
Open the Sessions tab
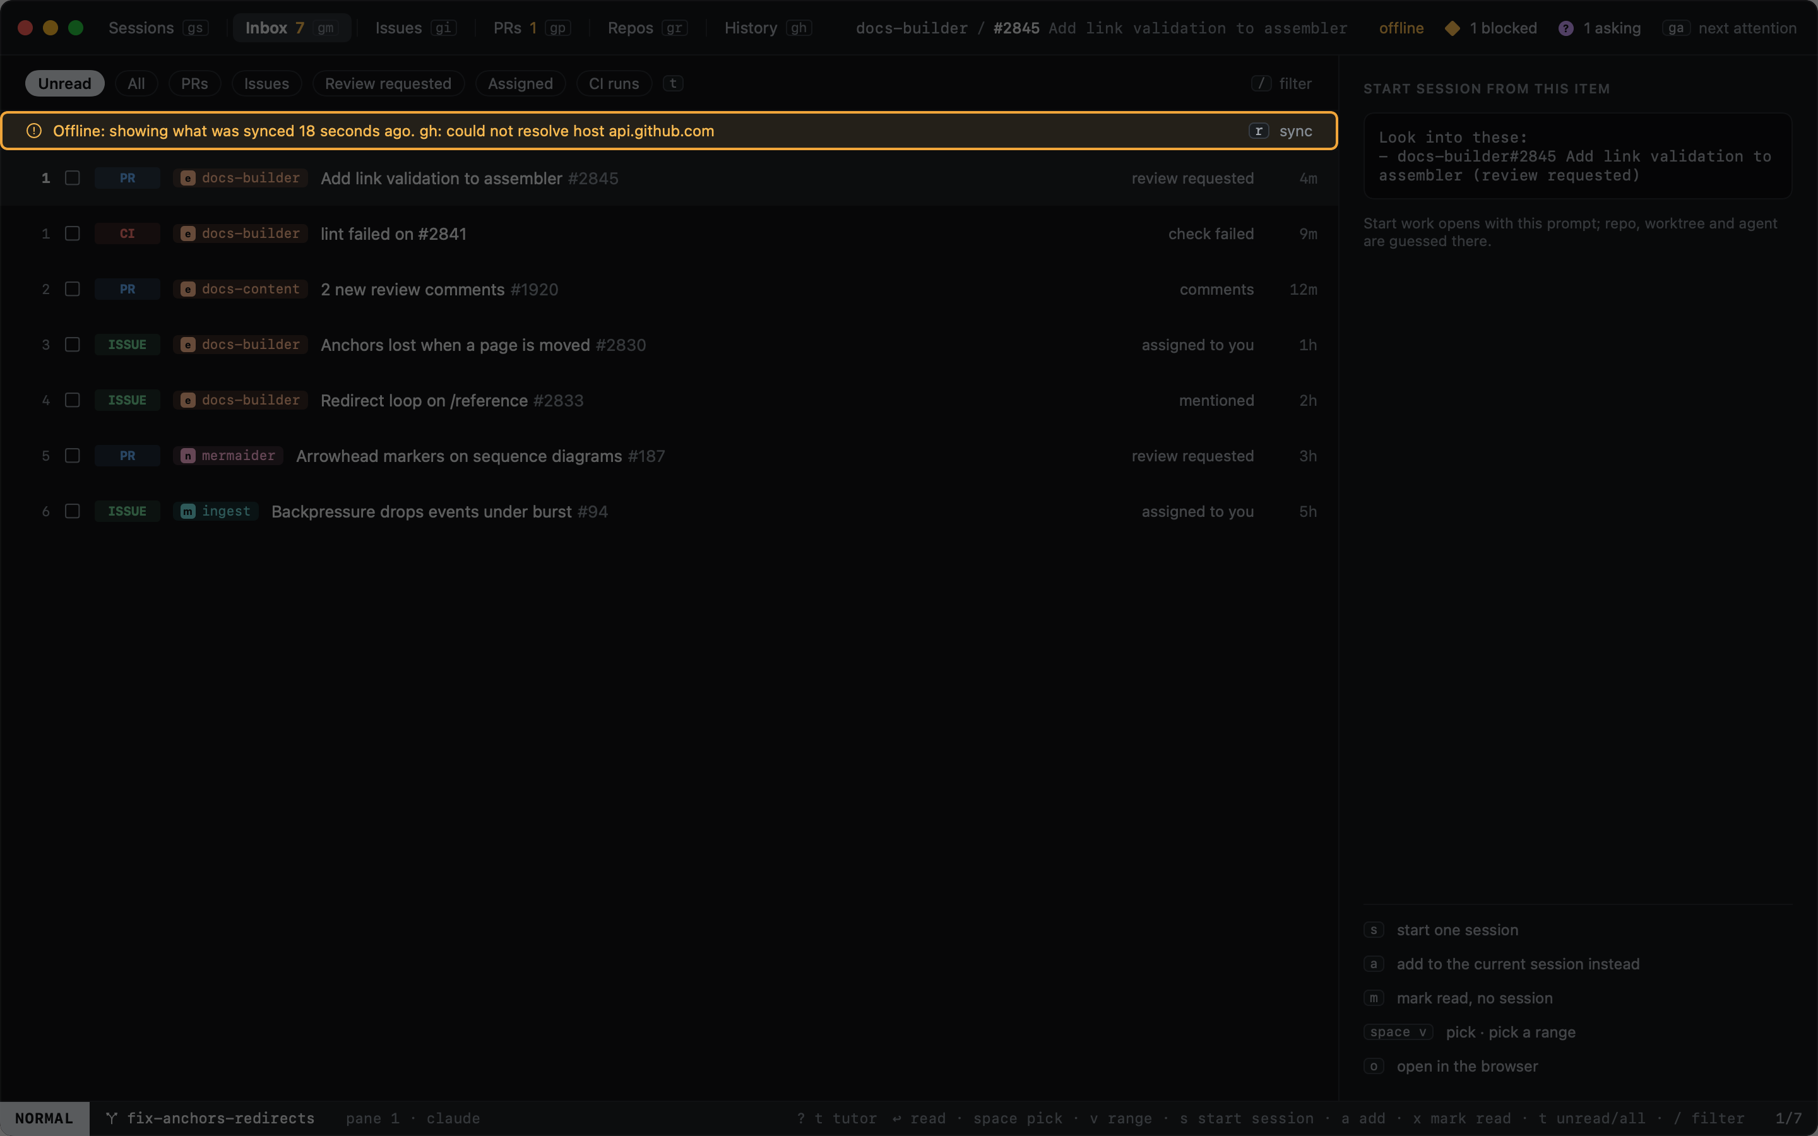pos(158,28)
